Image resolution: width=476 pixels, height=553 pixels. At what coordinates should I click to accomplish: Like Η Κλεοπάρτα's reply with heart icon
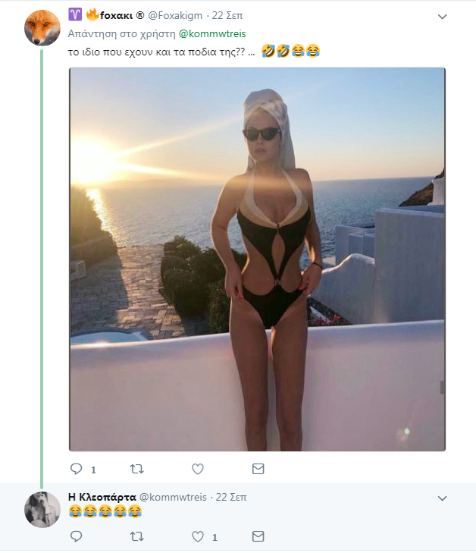click(198, 536)
